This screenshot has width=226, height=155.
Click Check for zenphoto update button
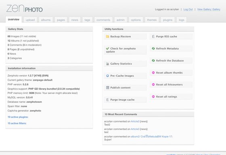click(x=125, y=50)
